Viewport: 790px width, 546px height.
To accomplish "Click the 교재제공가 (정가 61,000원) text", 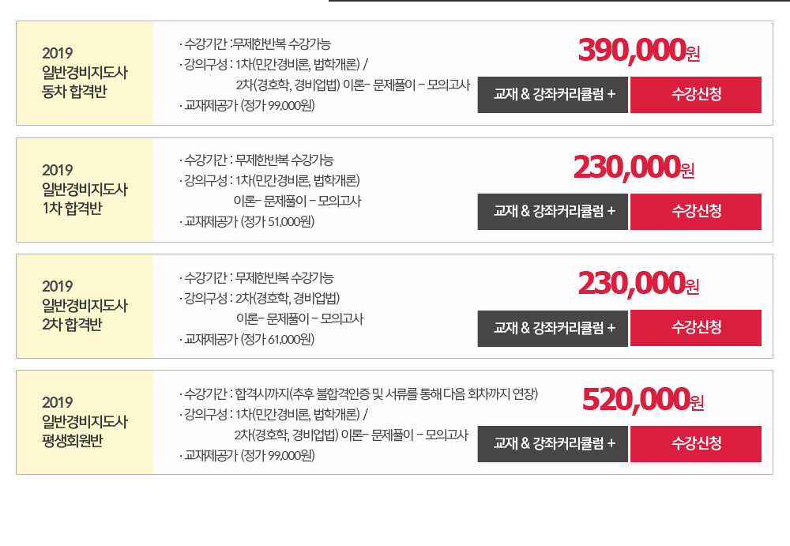I will (x=247, y=339).
